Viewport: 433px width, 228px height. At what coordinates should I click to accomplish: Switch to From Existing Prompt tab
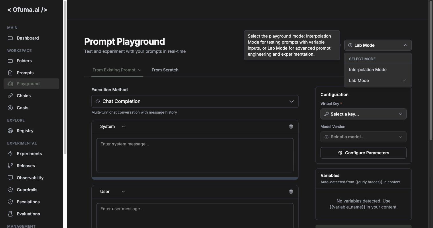117,70
